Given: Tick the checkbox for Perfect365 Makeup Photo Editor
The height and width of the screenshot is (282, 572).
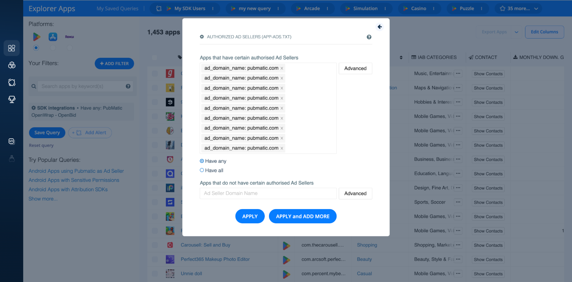Looking at the screenshot, I should pos(155,259).
